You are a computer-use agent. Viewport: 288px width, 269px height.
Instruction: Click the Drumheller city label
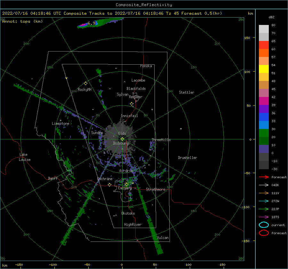pyautogui.click(x=188, y=158)
